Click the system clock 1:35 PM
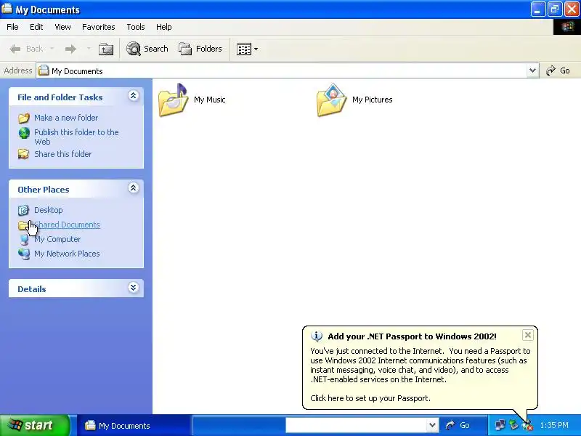581x436 pixels. [x=554, y=425]
